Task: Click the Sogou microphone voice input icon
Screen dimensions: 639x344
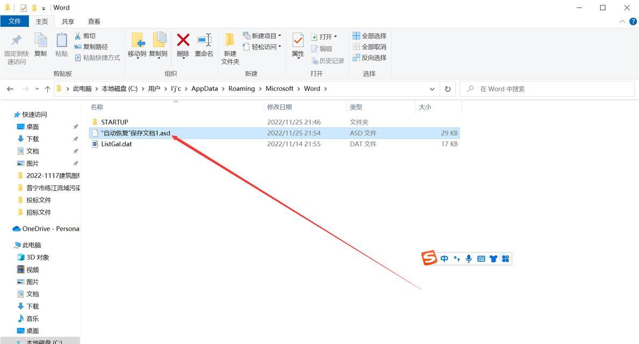Action: click(469, 259)
